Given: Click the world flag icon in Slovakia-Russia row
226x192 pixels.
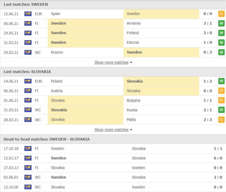Looking at the screenshot, I should [28, 110].
